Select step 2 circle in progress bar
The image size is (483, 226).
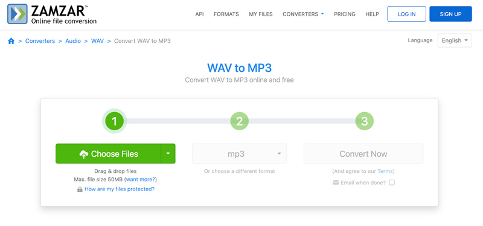(239, 121)
